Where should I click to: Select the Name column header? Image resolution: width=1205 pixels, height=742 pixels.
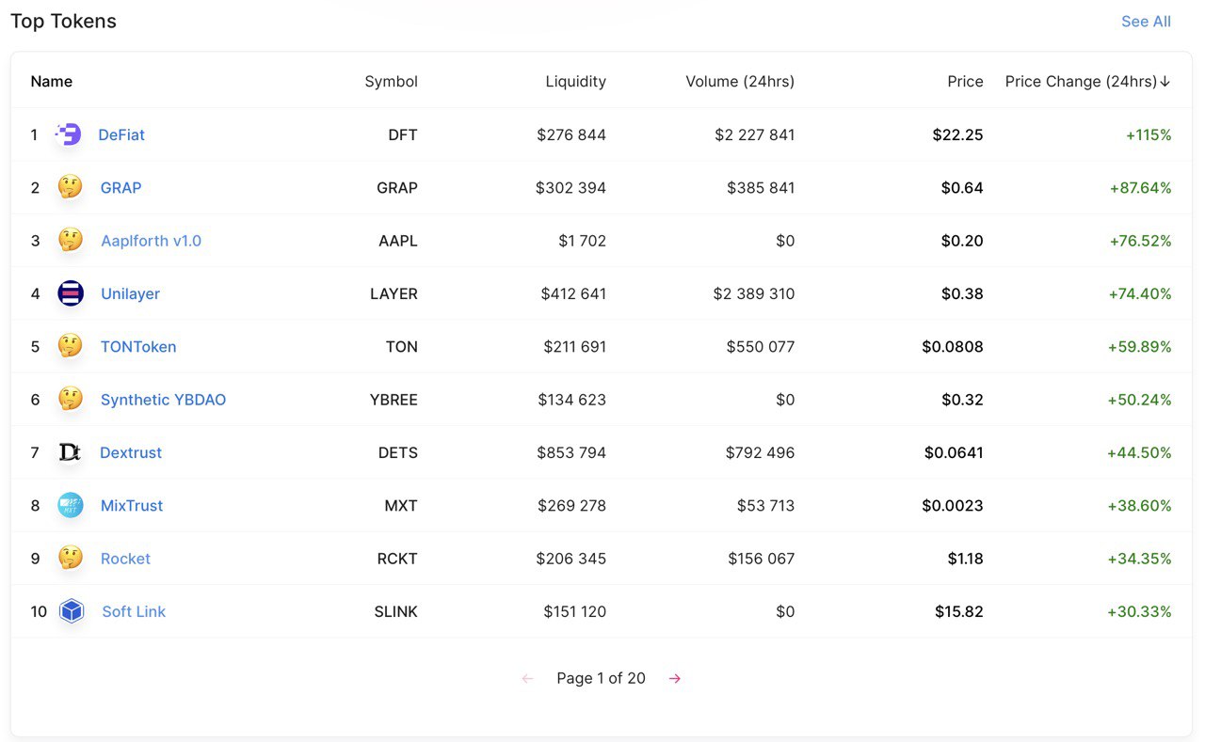click(x=52, y=82)
